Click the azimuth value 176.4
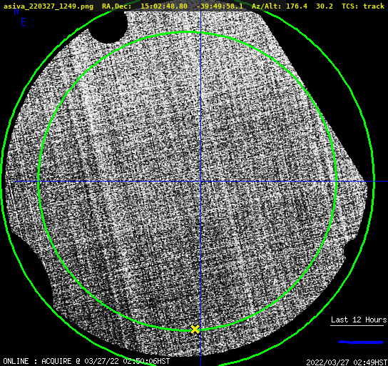This screenshot has height=366, width=388. tap(297, 6)
